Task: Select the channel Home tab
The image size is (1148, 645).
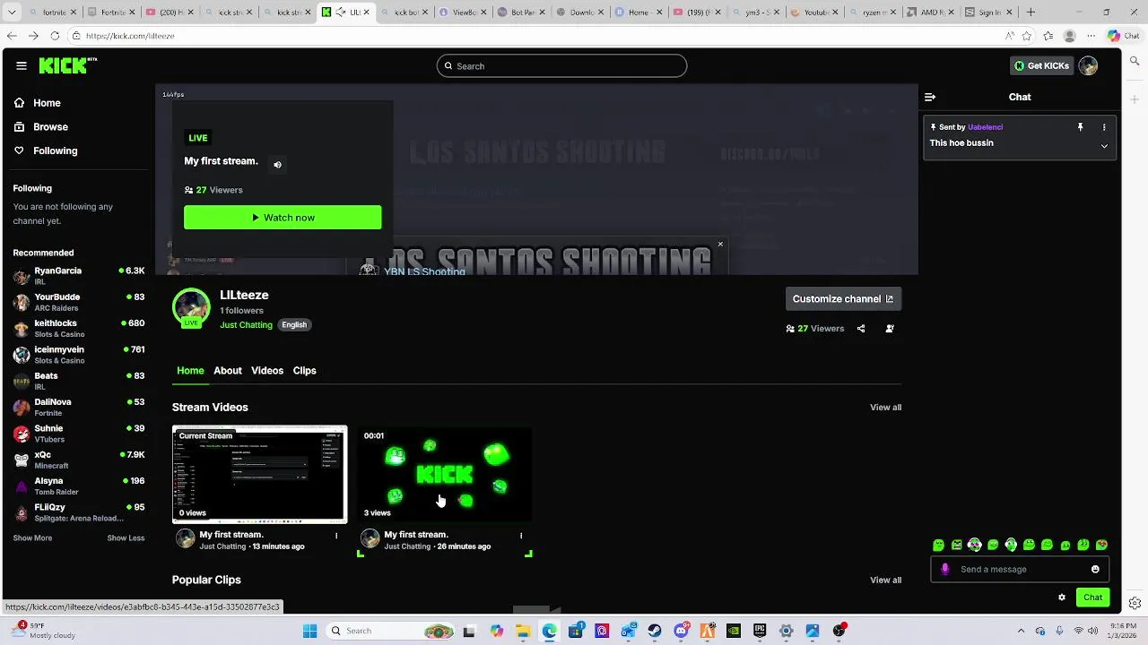Action: (x=190, y=371)
